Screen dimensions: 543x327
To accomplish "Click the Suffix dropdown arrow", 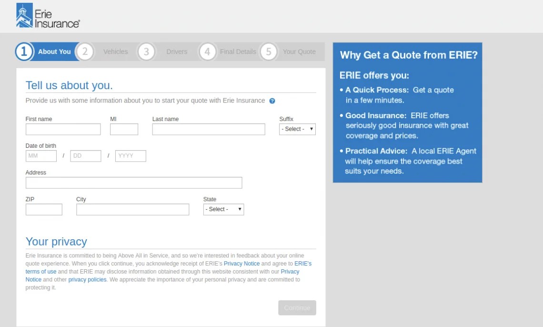I will [x=312, y=129].
